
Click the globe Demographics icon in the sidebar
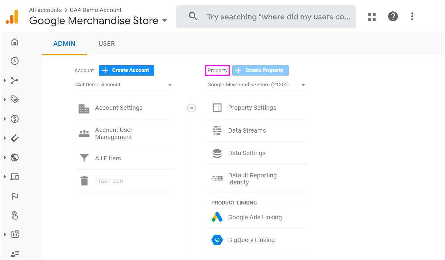coord(15,158)
